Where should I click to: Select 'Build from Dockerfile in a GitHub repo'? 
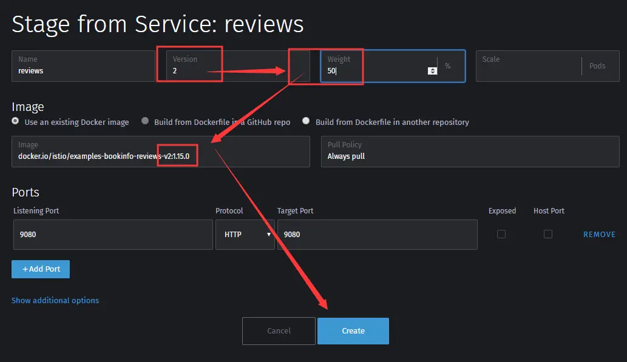coord(145,121)
